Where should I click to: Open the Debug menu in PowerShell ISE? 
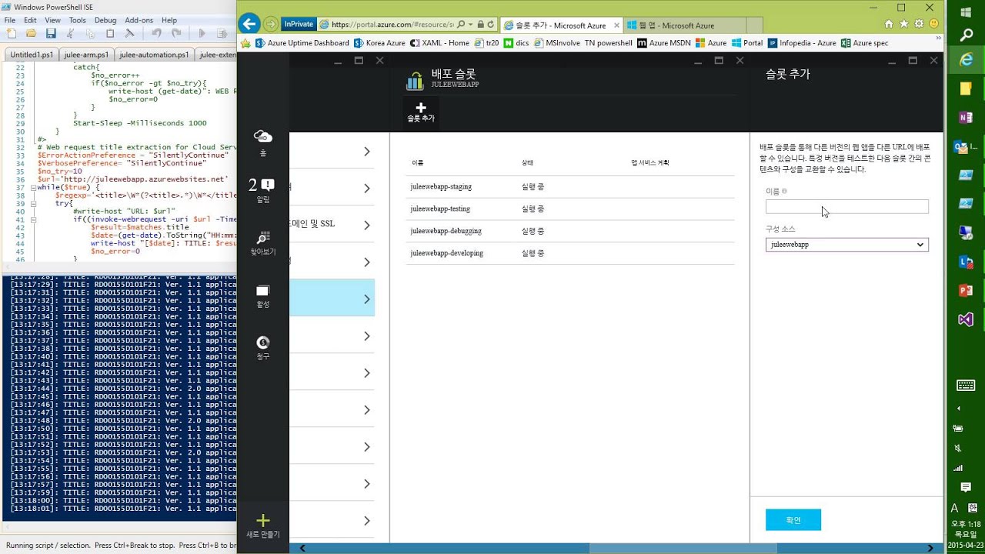click(x=105, y=20)
